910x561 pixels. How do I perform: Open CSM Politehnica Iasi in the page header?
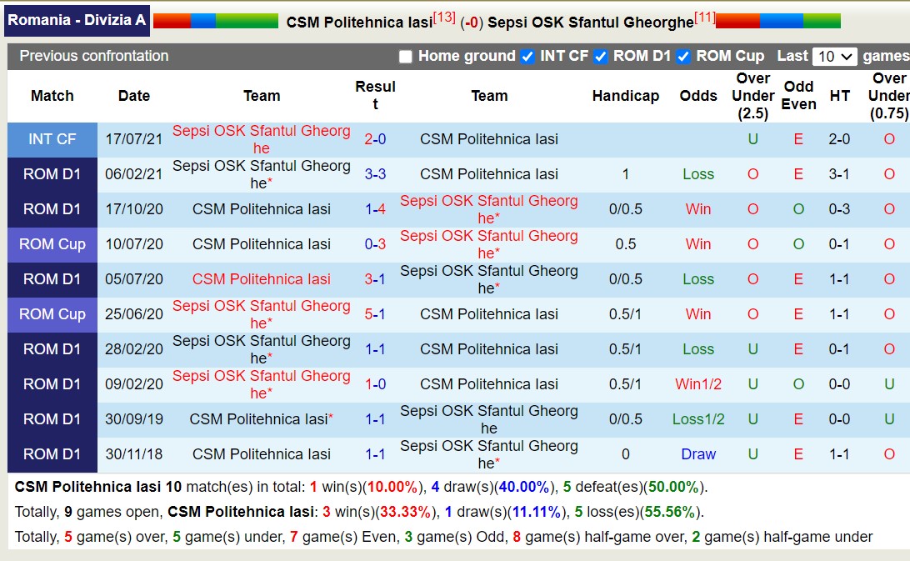(359, 23)
